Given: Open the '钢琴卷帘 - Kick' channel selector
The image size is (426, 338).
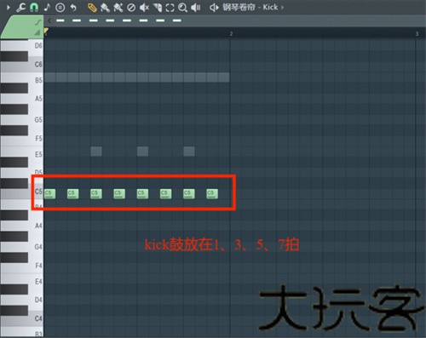Looking at the screenshot, I should click(250, 8).
